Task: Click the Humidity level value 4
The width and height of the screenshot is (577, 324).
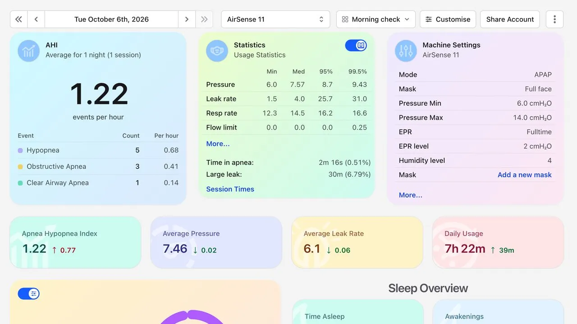Action: (550, 160)
